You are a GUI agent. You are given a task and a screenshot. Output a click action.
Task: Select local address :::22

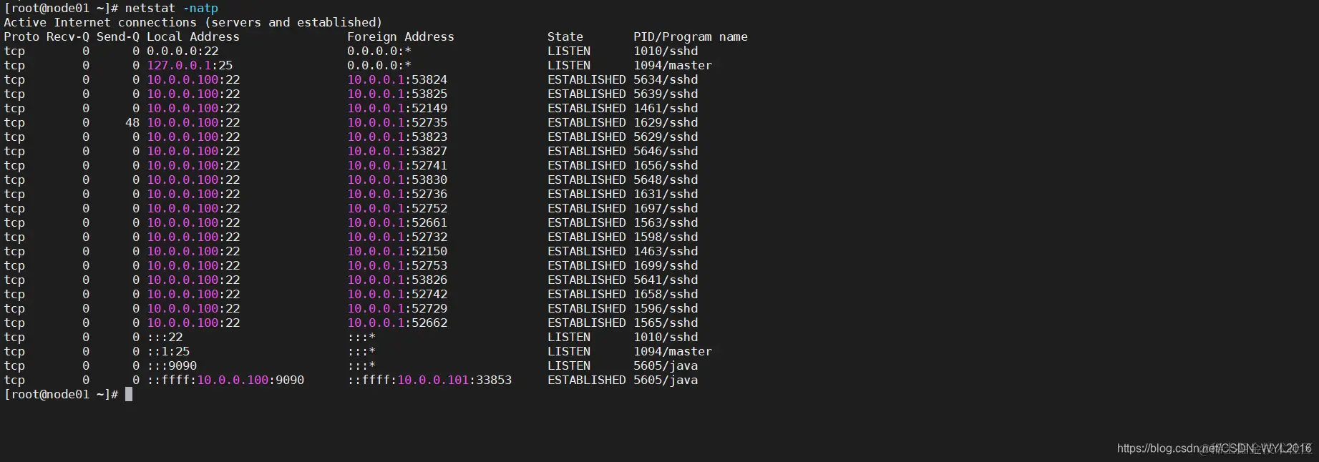click(x=165, y=337)
